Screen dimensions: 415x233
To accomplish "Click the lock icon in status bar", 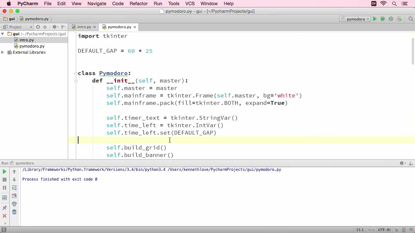I will 396,230.
